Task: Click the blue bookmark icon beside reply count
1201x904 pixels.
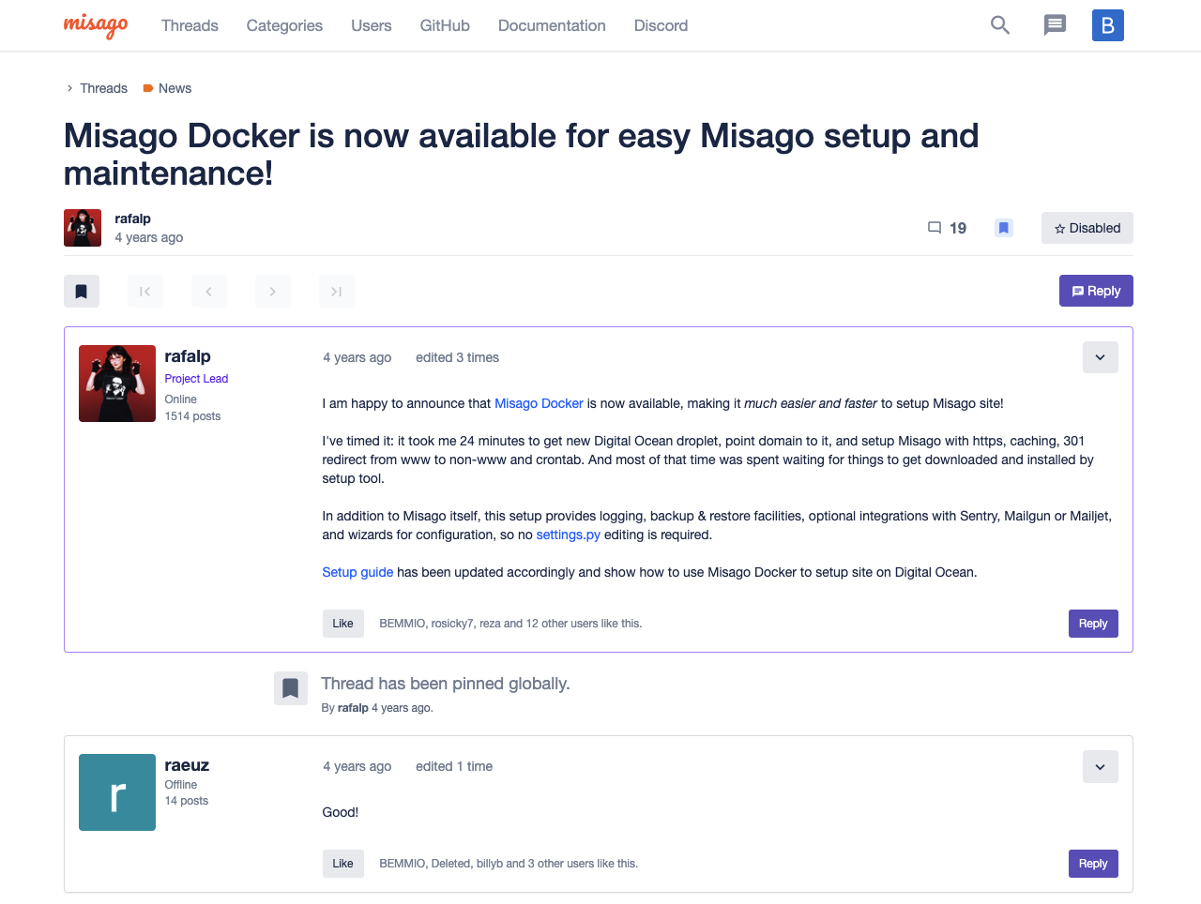Action: click(1003, 228)
